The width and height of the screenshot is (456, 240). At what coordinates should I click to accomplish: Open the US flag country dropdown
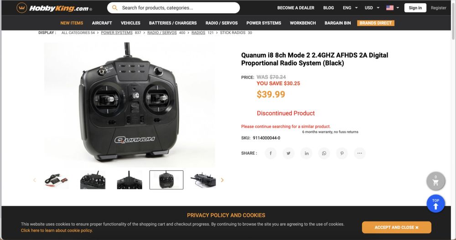click(393, 8)
